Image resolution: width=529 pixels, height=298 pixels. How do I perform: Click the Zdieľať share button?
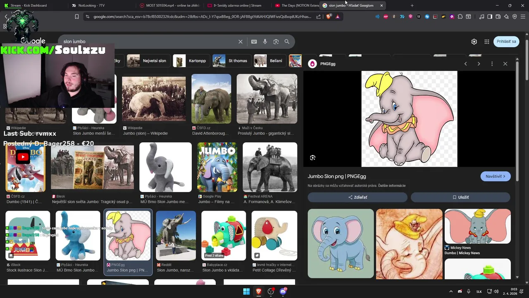(x=357, y=197)
